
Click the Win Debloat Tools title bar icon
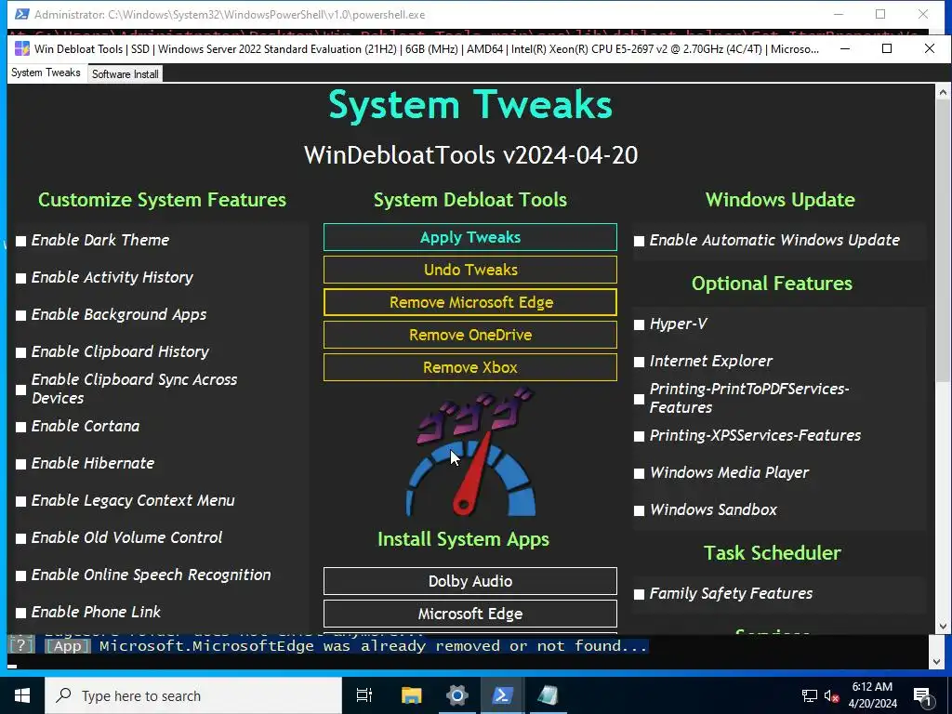pyautogui.click(x=22, y=48)
